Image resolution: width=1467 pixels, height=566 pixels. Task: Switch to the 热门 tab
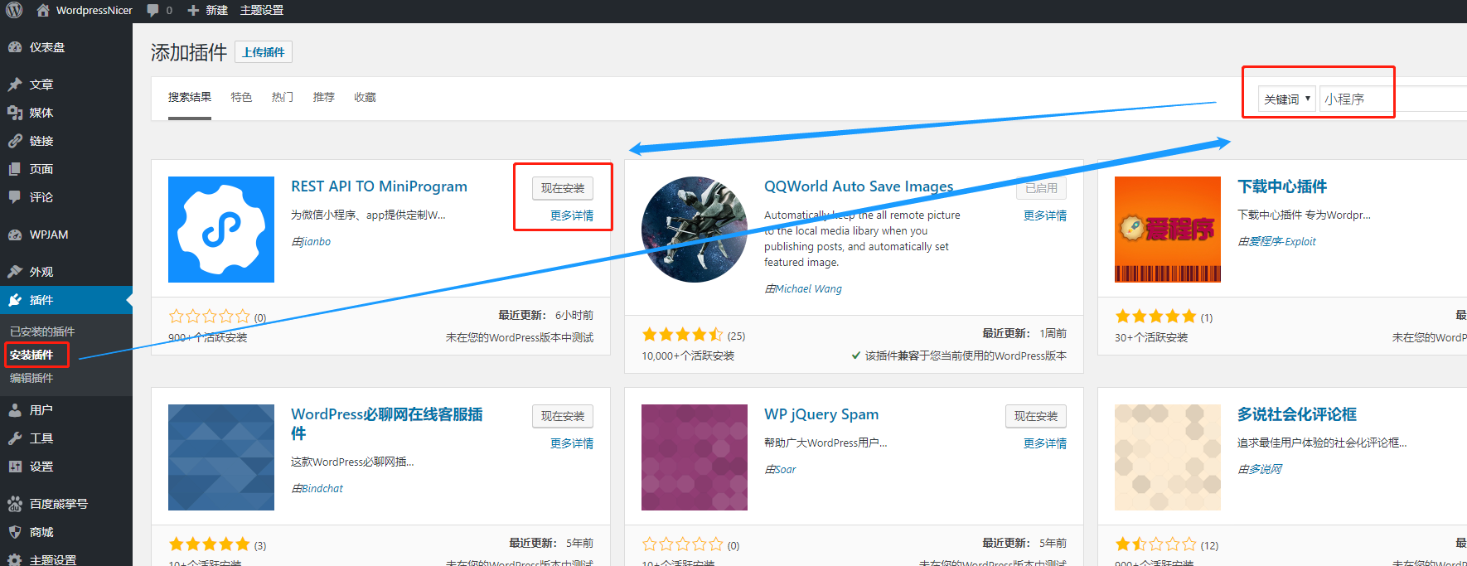(x=283, y=98)
